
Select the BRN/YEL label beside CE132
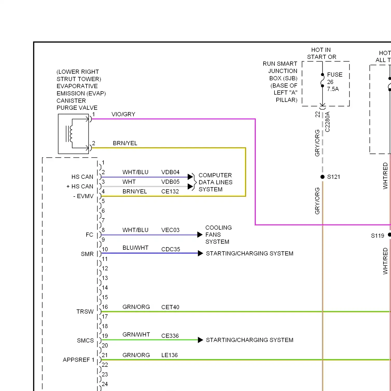coord(135,191)
